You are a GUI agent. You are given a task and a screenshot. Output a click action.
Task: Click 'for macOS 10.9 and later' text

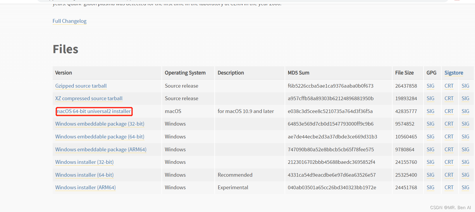(x=246, y=111)
